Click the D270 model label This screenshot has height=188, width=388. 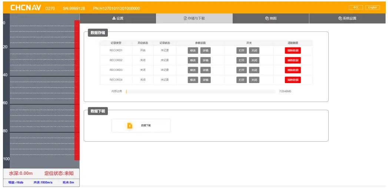click(x=50, y=9)
